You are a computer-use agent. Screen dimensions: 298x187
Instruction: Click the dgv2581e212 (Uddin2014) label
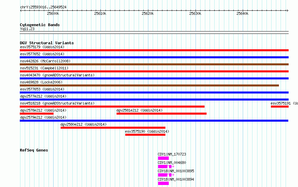[139, 110]
